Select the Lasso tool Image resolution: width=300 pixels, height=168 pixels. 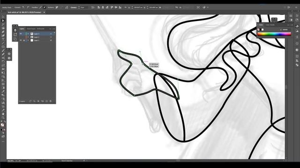3,28
